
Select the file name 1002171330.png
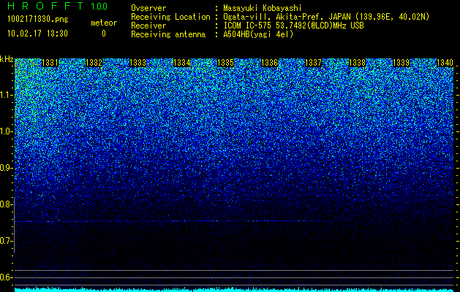tap(38, 20)
